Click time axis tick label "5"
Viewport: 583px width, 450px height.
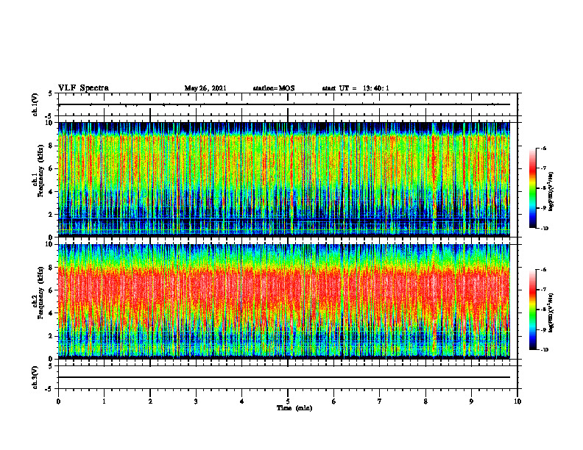288,401
